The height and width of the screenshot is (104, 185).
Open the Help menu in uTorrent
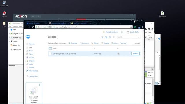click(x=21, y=26)
